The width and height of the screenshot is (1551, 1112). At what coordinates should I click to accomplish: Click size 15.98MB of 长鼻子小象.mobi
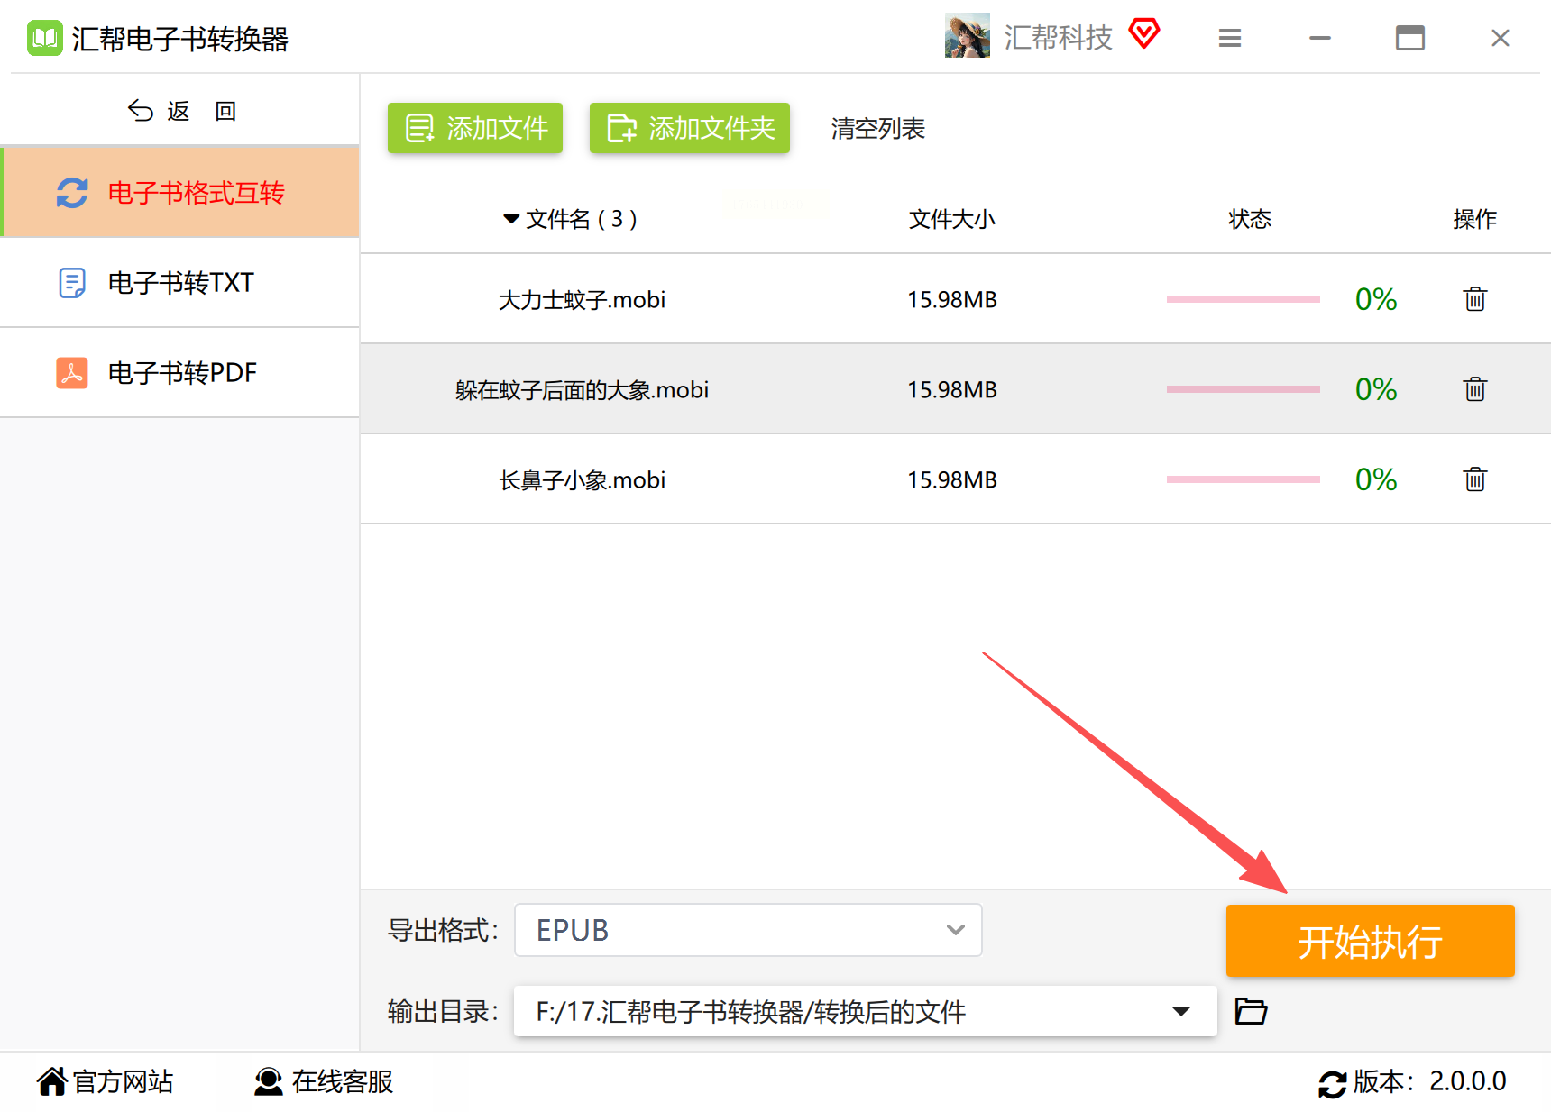click(952, 479)
